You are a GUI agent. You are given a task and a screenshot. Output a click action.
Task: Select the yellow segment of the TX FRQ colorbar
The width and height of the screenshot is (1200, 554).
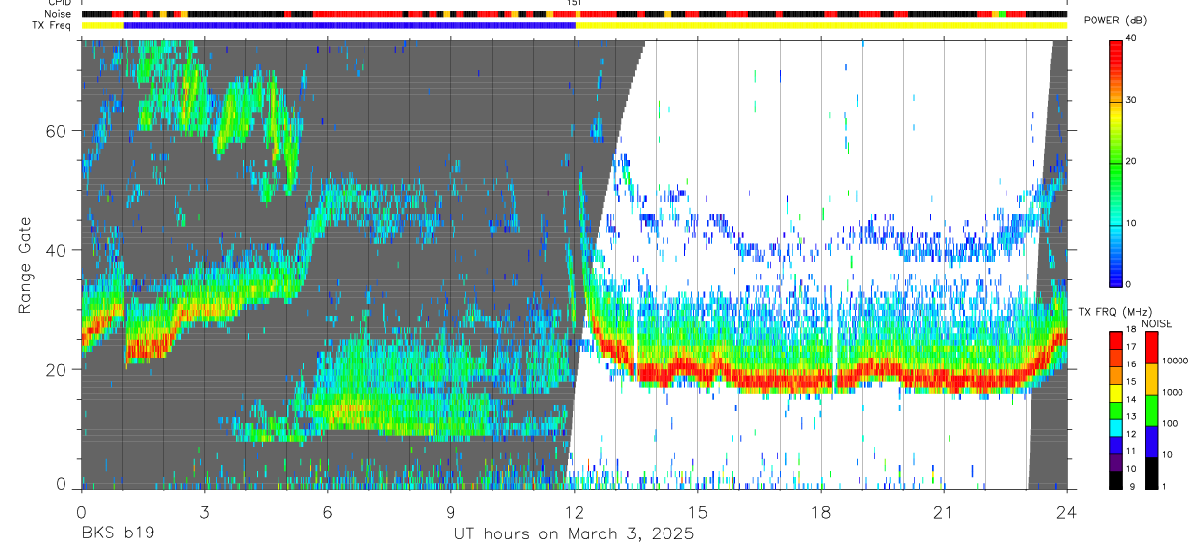pos(1117,394)
